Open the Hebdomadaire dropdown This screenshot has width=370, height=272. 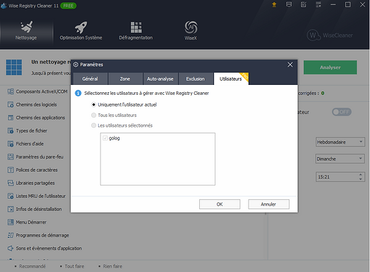(340, 142)
